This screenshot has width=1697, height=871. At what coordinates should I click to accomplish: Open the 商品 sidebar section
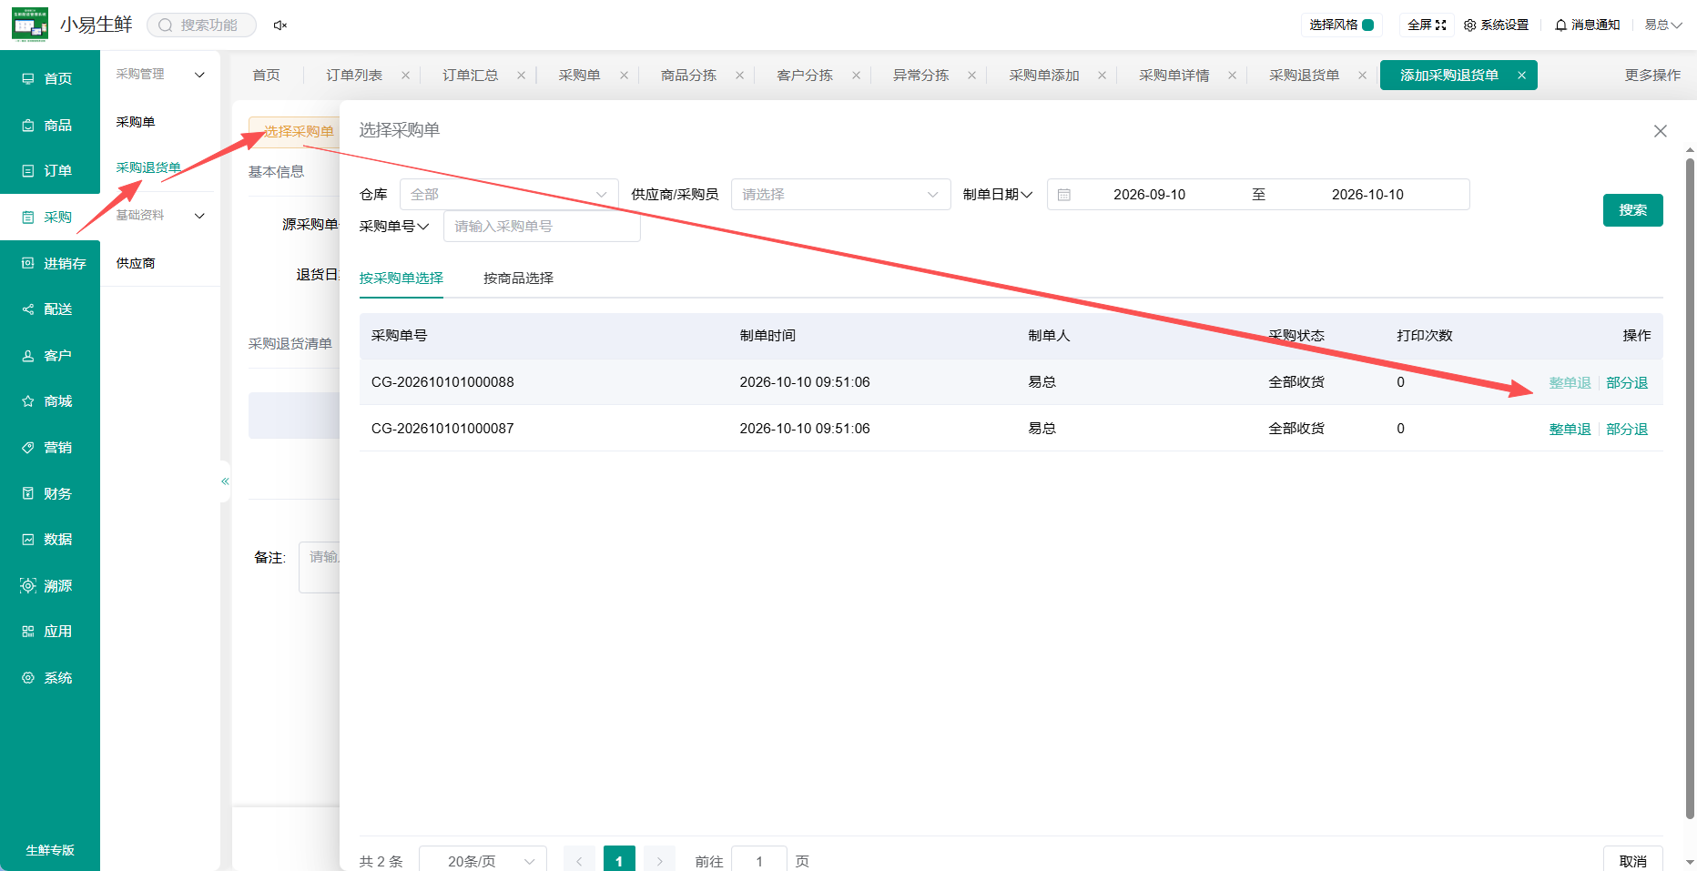[48, 125]
